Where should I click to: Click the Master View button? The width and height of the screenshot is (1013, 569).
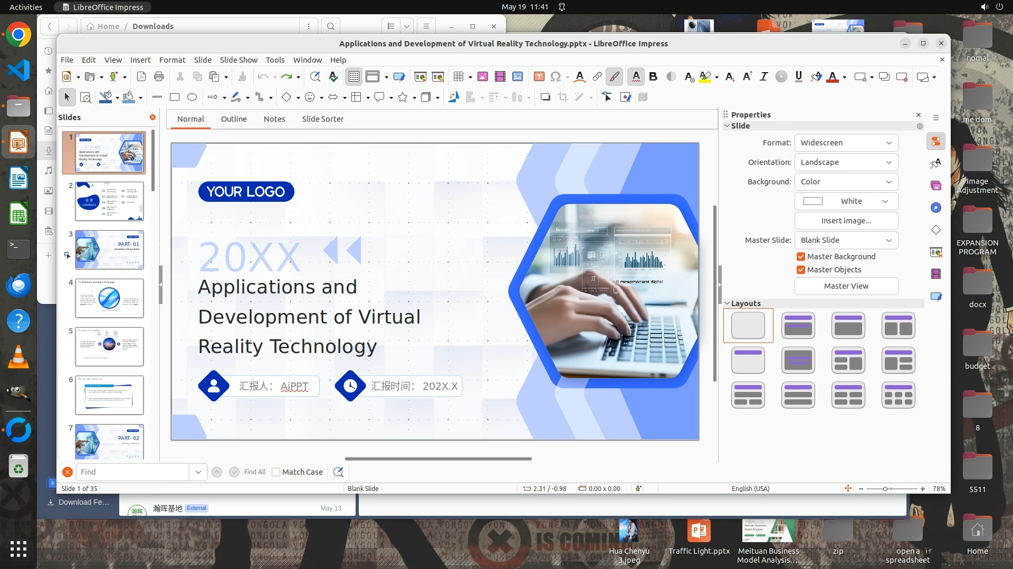(846, 286)
